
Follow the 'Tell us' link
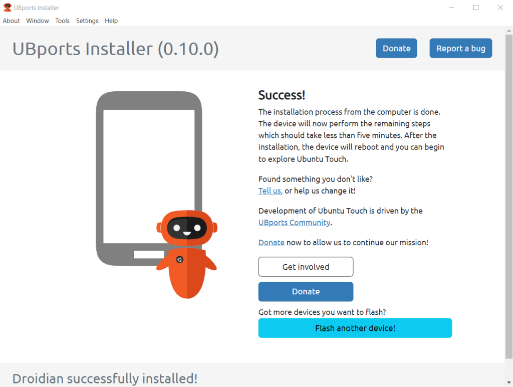[270, 191]
